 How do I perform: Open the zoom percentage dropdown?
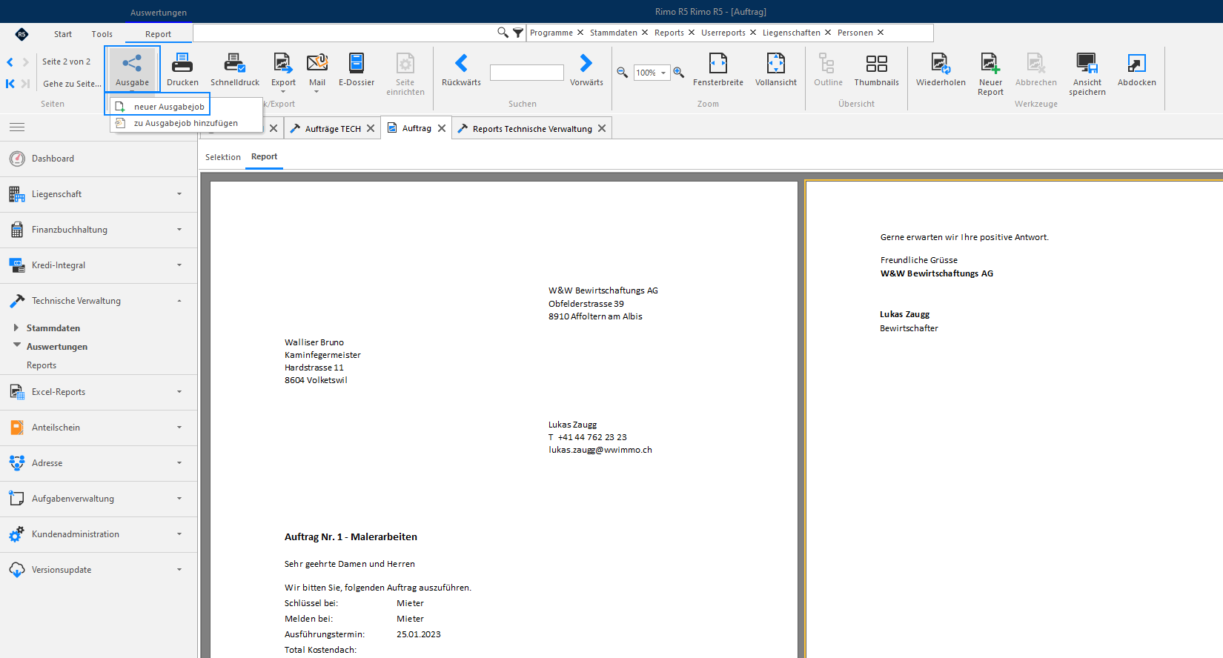click(663, 73)
